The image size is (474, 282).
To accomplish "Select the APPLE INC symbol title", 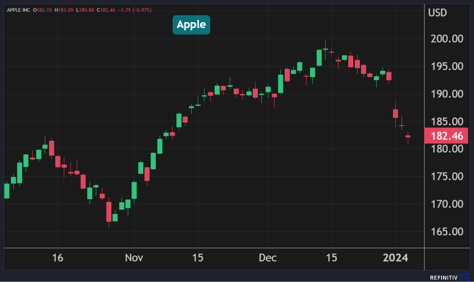I will [x=19, y=9].
